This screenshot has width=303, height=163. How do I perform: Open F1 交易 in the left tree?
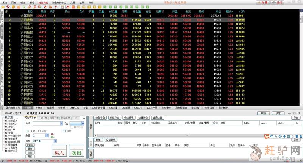10,118
